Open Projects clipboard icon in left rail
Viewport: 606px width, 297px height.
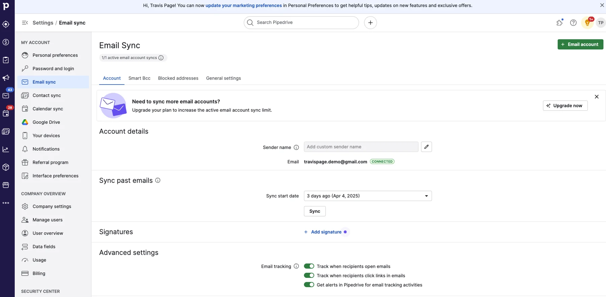tap(6, 60)
